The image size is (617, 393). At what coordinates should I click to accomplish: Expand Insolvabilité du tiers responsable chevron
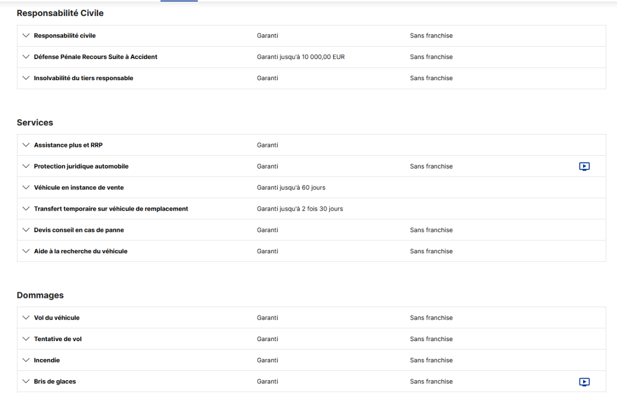coord(26,78)
